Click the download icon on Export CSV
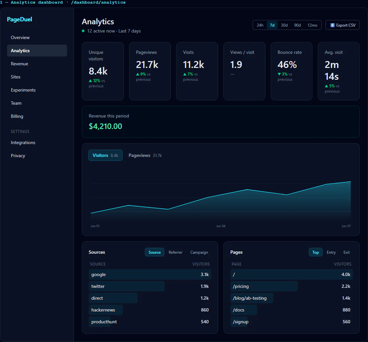 (332, 25)
